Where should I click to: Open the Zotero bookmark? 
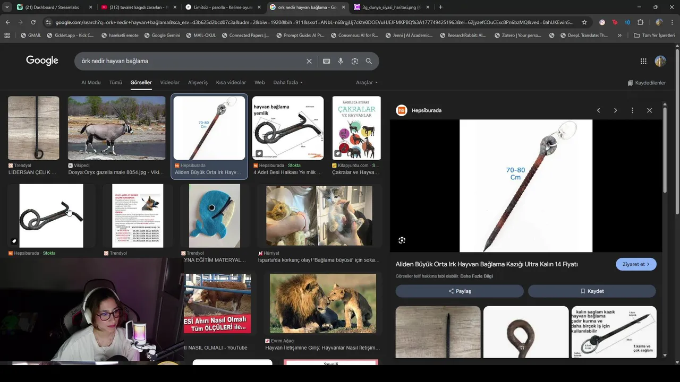point(517,35)
